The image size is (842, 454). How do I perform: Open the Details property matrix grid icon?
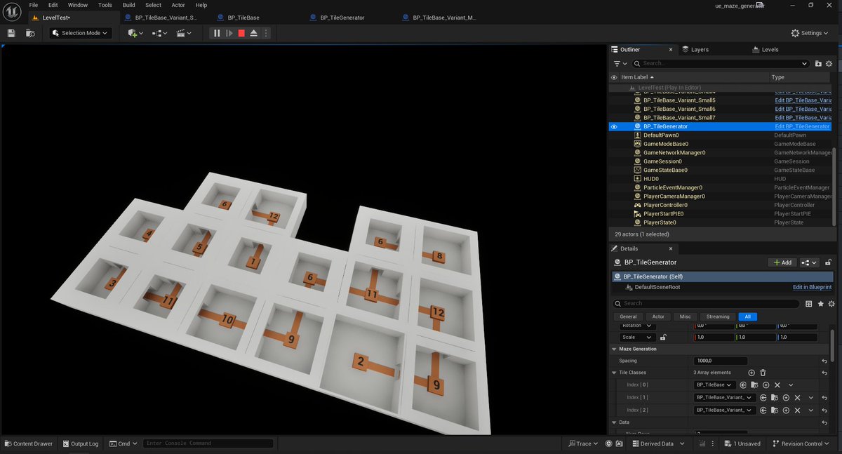tap(808, 304)
